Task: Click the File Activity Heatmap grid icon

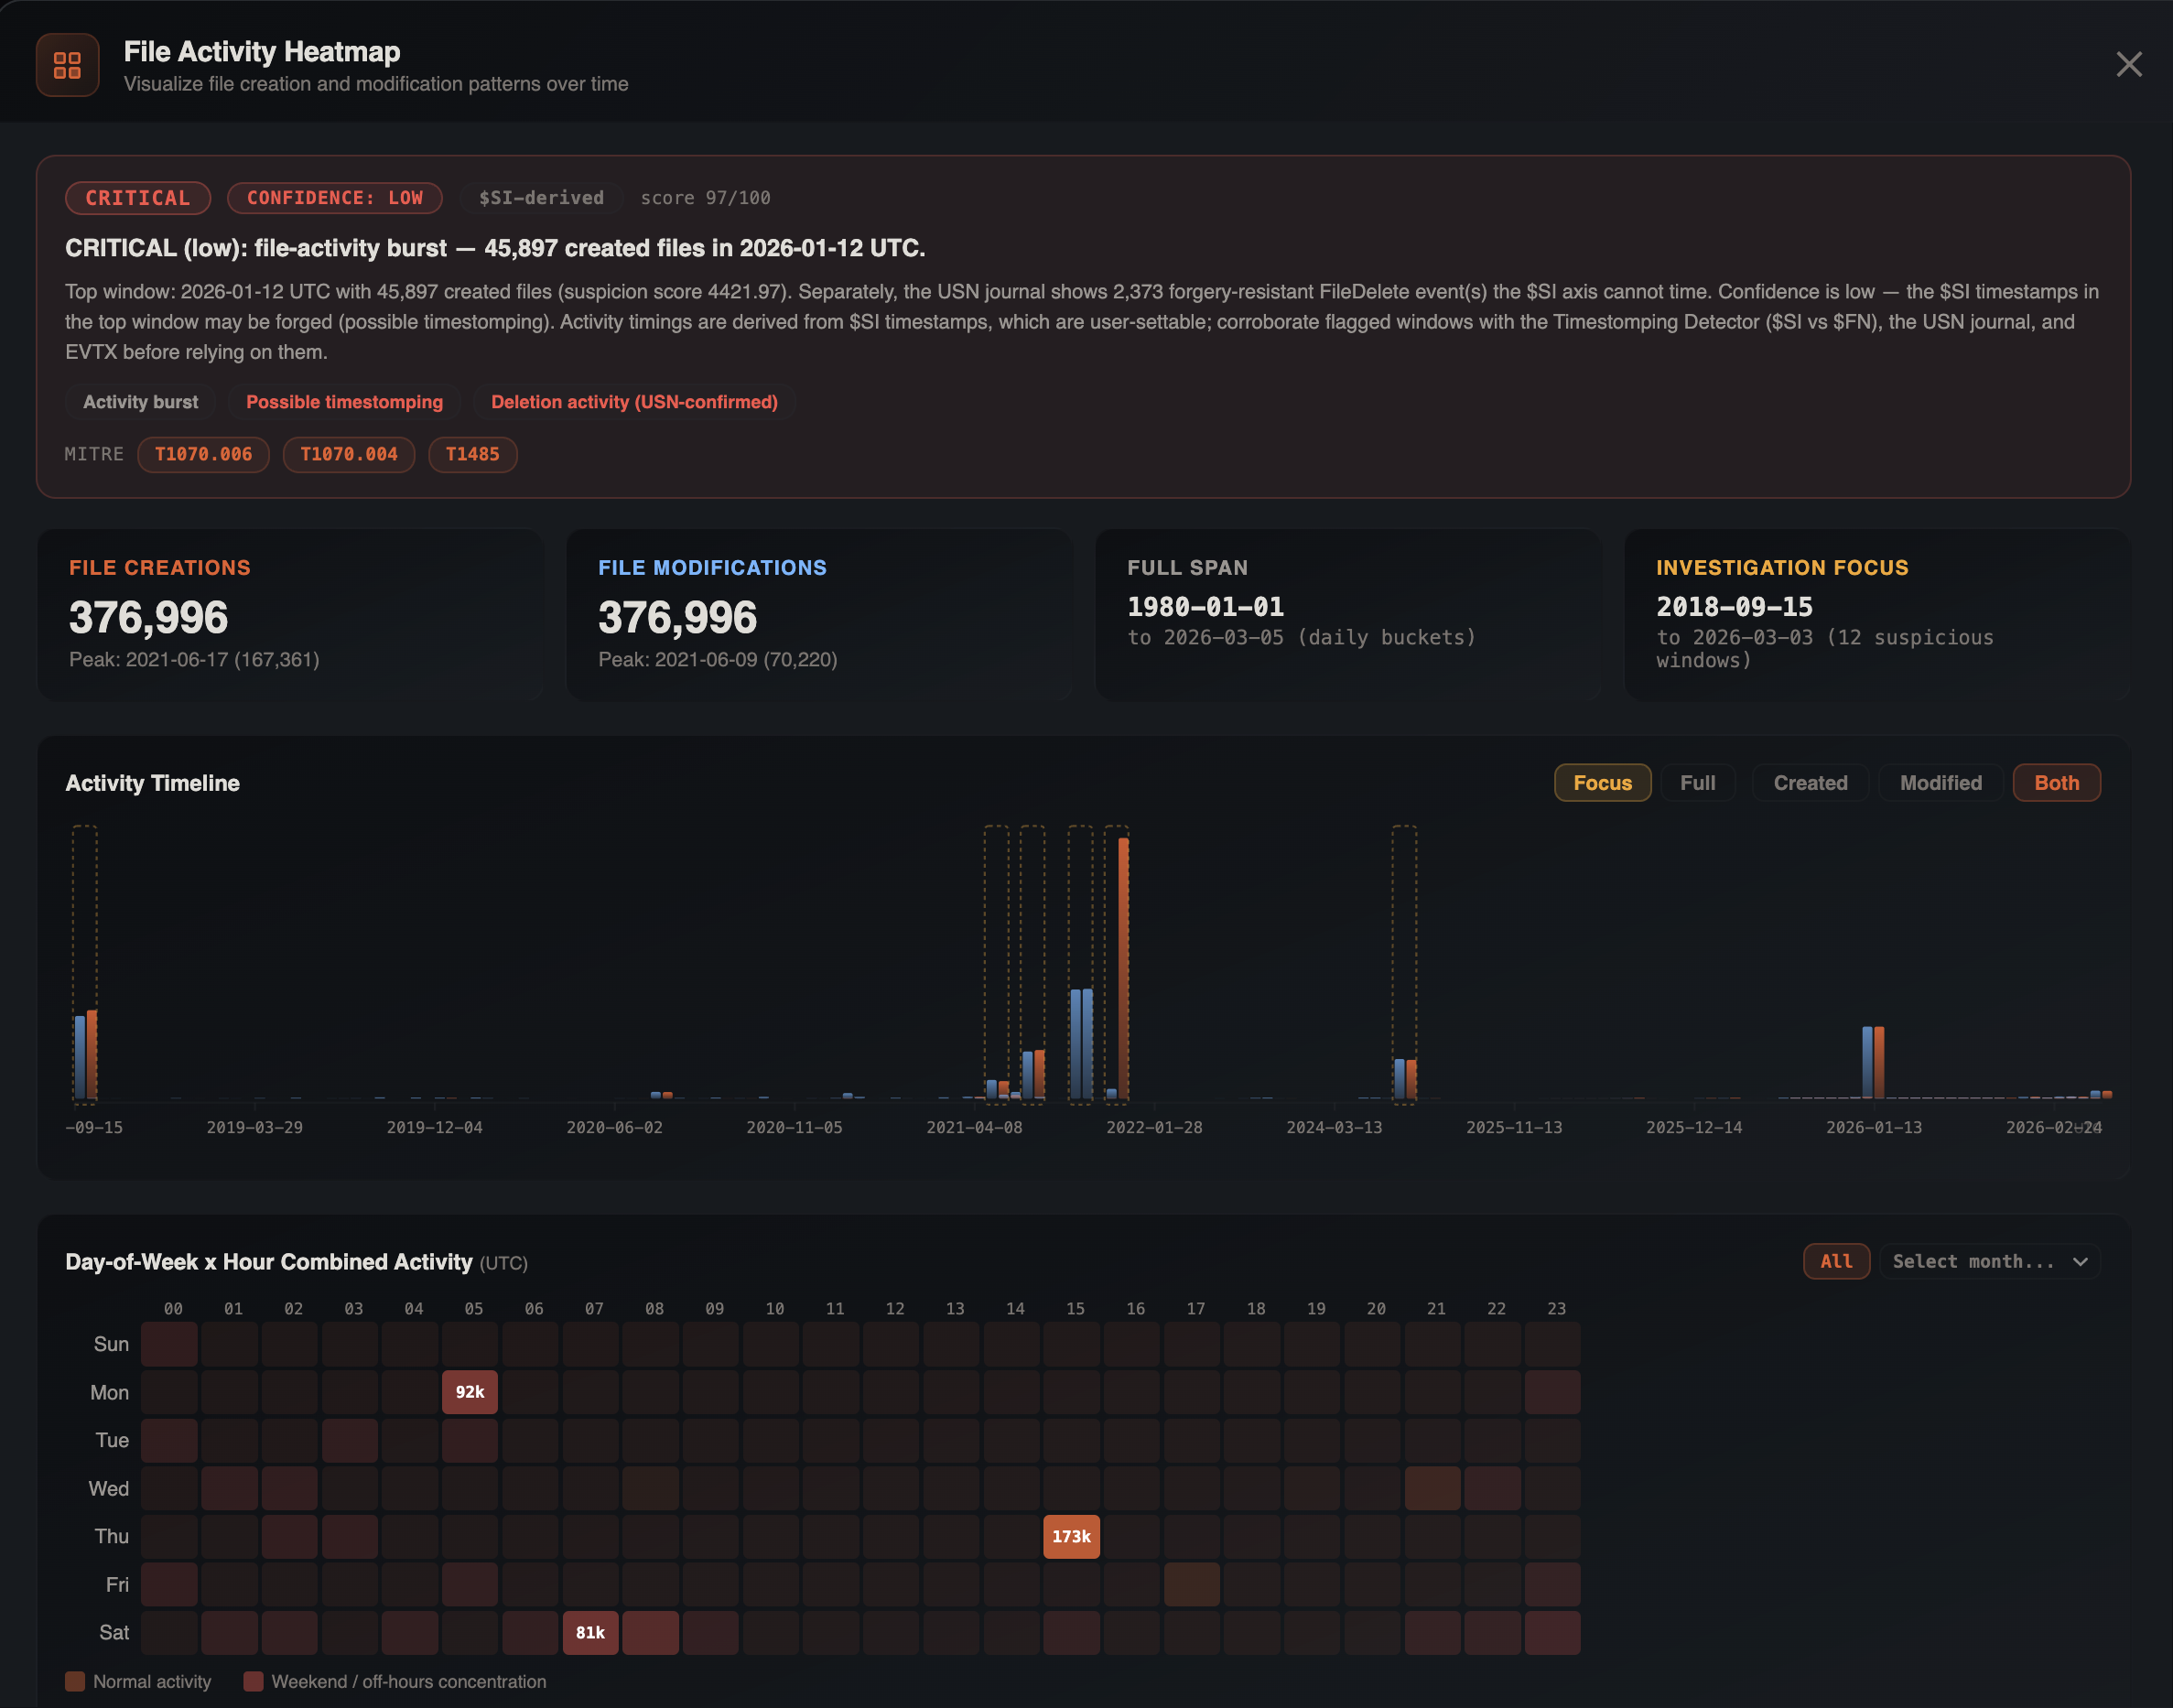Action: click(x=67, y=65)
